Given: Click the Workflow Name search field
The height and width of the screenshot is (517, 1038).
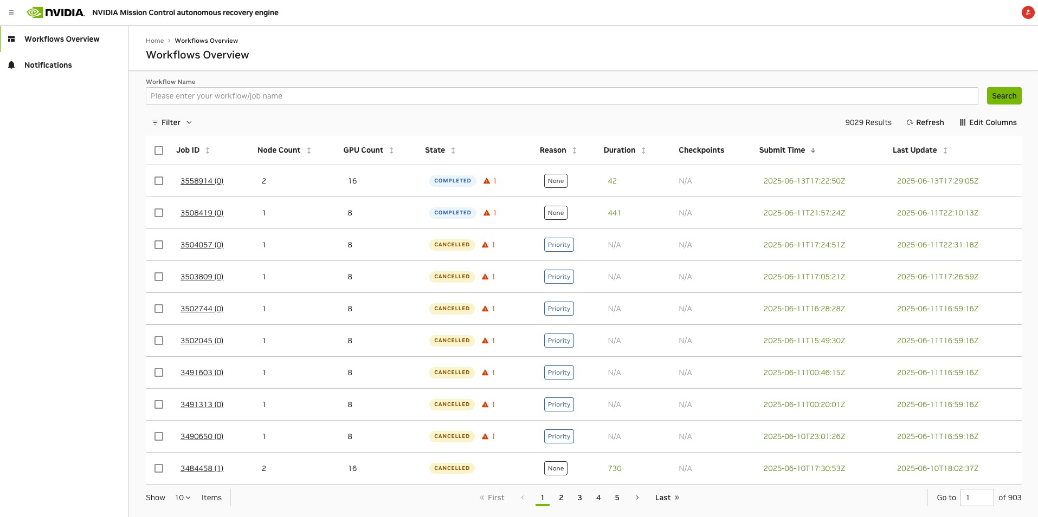Looking at the screenshot, I should 562,96.
